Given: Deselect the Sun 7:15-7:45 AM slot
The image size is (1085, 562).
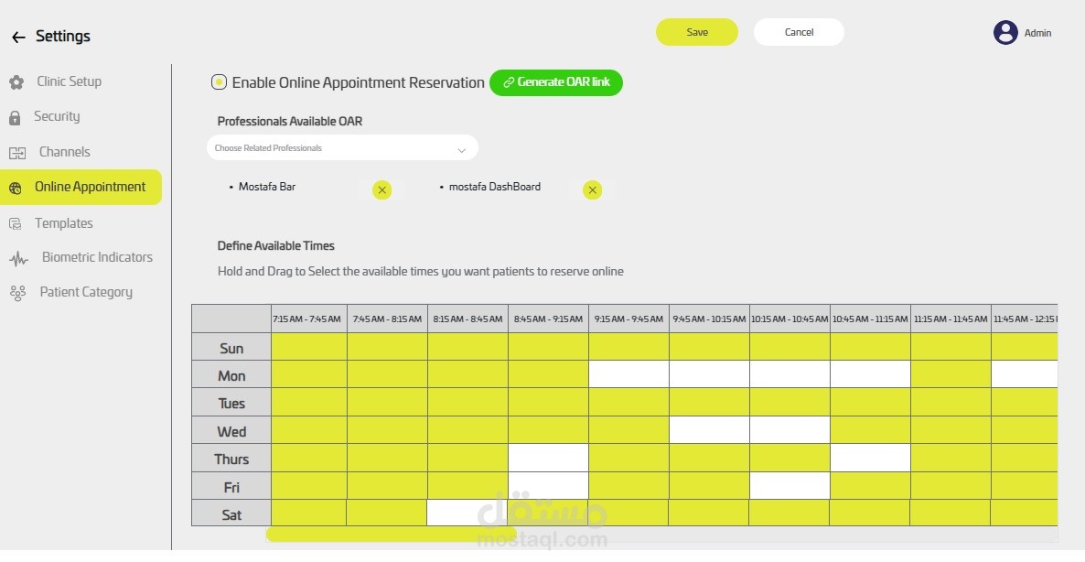Looking at the screenshot, I should click(x=308, y=347).
